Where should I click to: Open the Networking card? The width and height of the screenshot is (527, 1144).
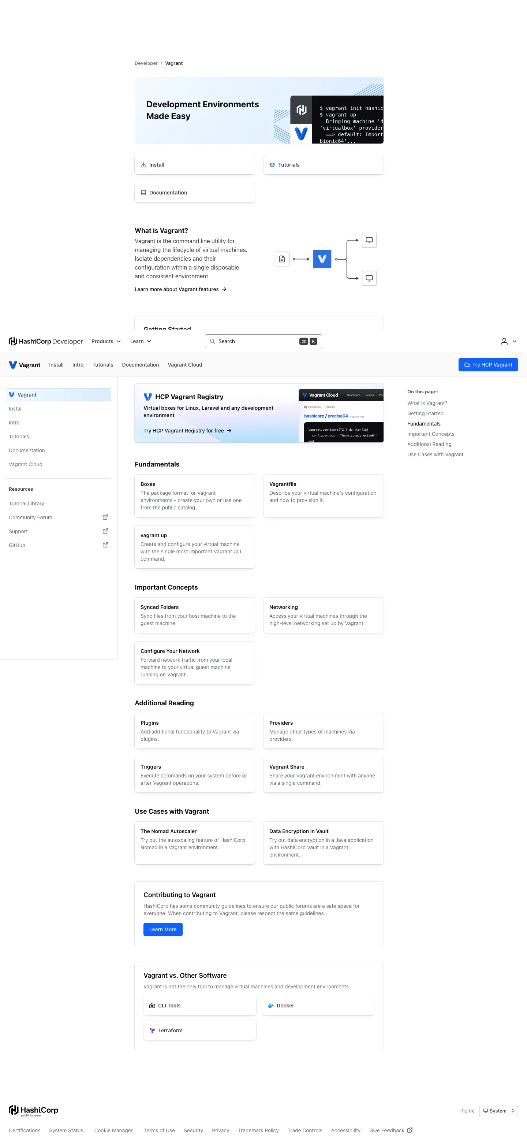[x=323, y=615]
